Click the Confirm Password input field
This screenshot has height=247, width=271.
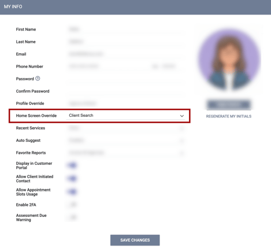[x=125, y=91]
